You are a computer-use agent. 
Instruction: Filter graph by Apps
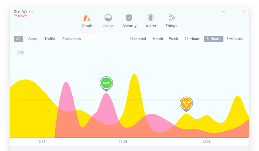tap(33, 39)
